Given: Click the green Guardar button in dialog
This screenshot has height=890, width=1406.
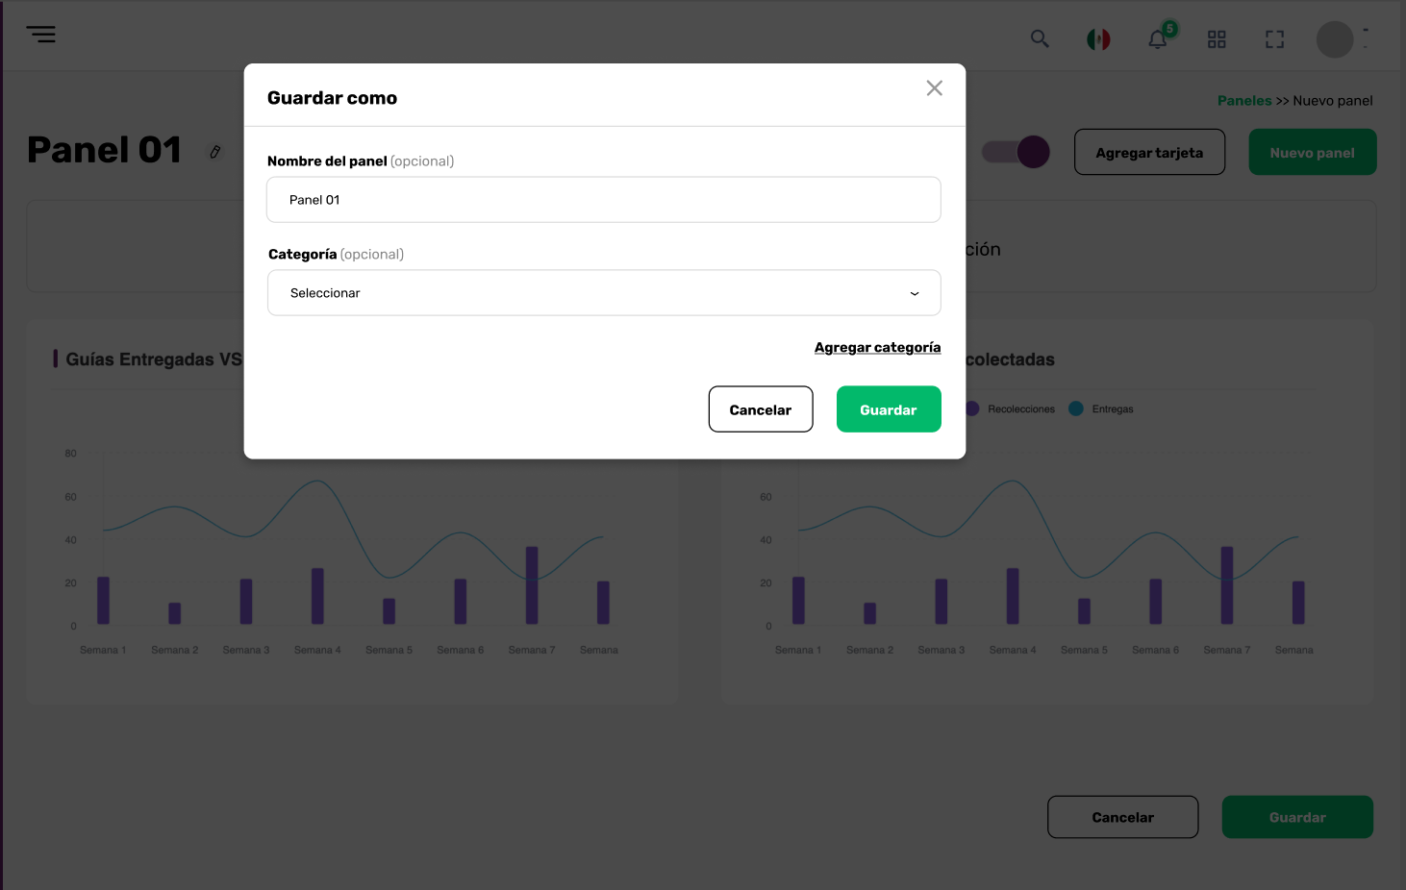Looking at the screenshot, I should tap(889, 409).
